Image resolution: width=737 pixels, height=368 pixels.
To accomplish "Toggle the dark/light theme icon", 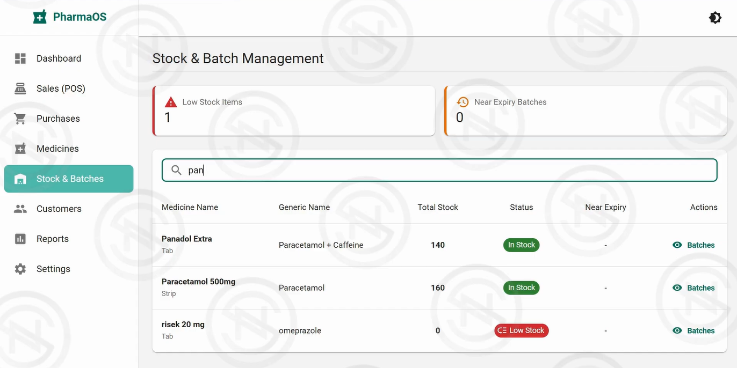I will coord(715,18).
